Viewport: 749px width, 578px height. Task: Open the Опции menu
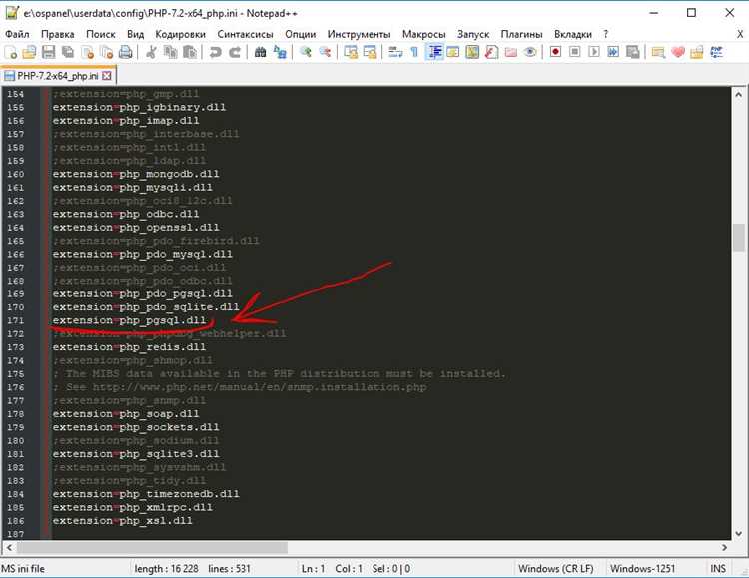300,34
